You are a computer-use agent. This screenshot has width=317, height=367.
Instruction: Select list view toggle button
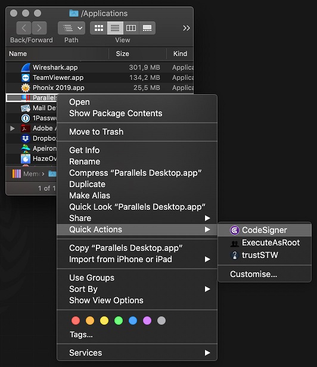click(x=115, y=28)
